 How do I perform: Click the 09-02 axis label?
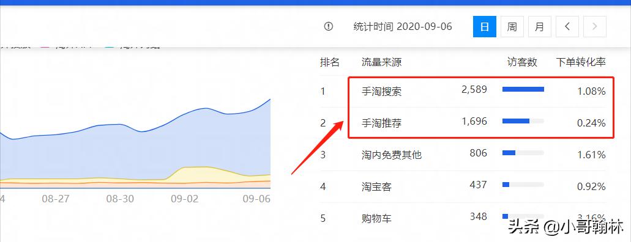click(x=184, y=199)
